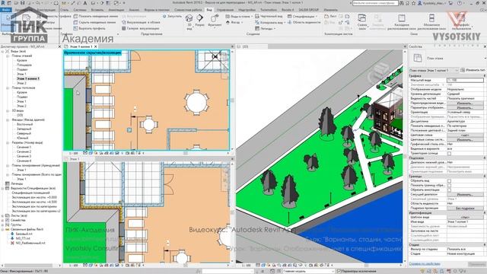Image resolution: width=487 pixels, height=274 pixels.
Task: Click Показать невидимые линии
Action: pyautogui.click(x=96, y=16)
